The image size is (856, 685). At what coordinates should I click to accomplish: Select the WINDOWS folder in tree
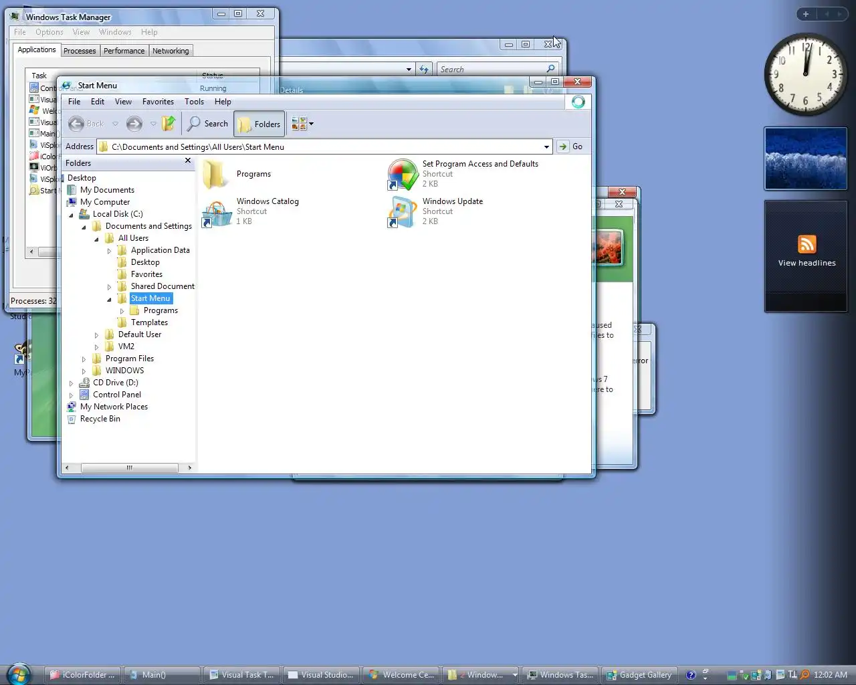124,371
